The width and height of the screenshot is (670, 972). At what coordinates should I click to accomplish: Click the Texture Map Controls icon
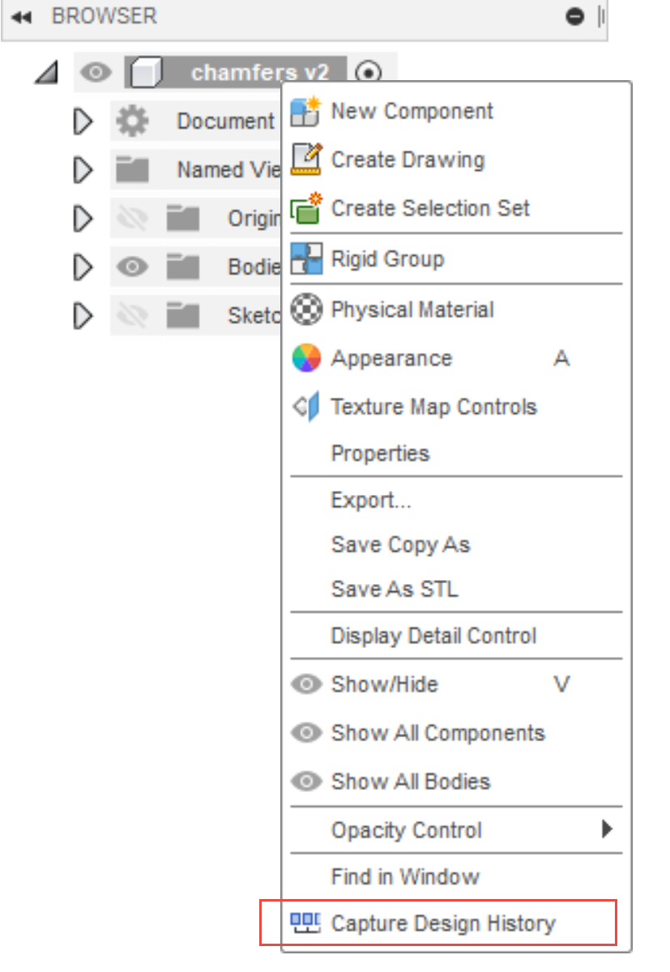tap(307, 407)
